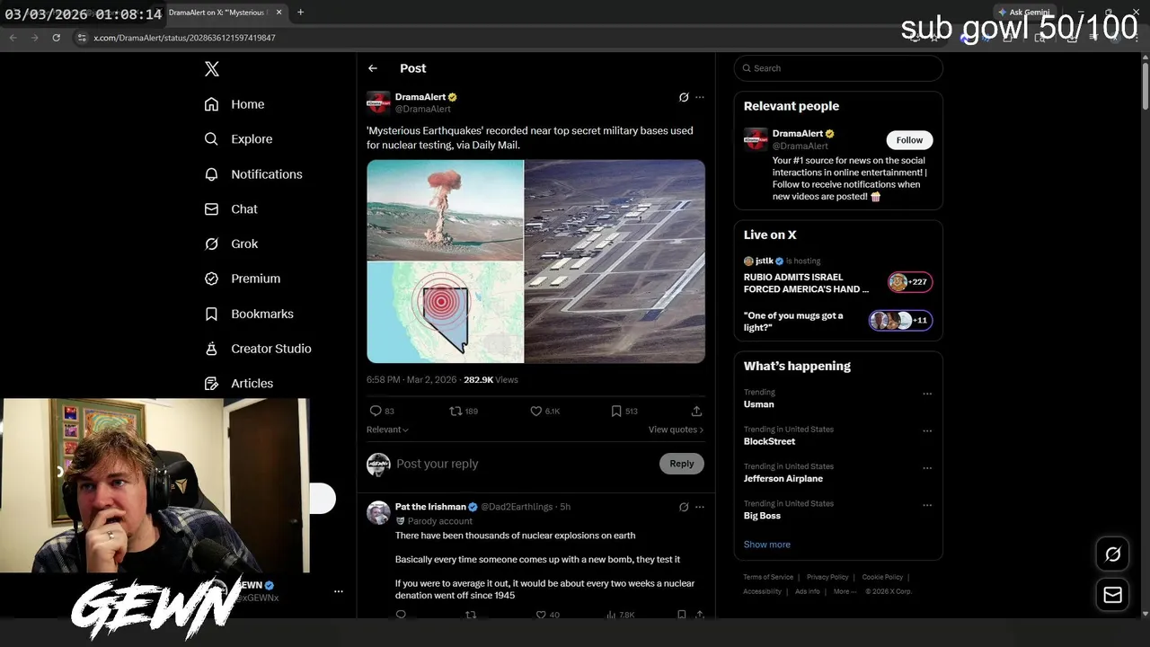Click Ask Gemini in browser toolbar
1150x647 pixels.
tap(1022, 13)
